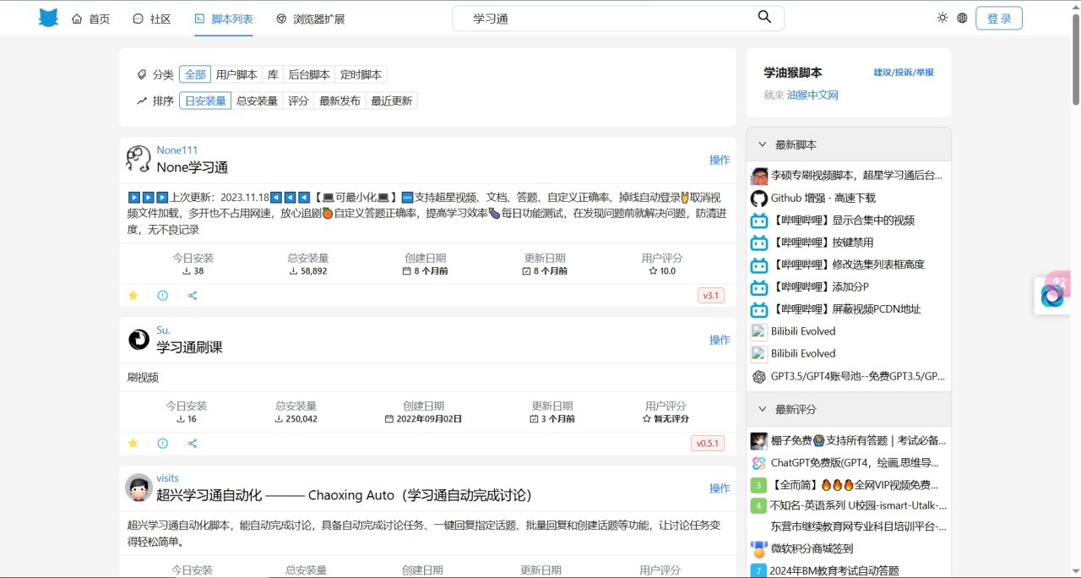
Task: Click the 登录 login button
Action: [999, 18]
